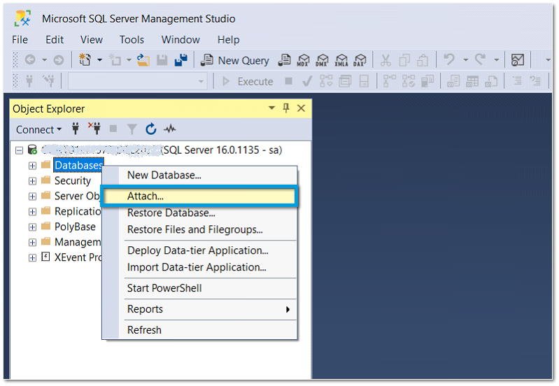
Task: Open the Reports submenu
Action: (145, 309)
